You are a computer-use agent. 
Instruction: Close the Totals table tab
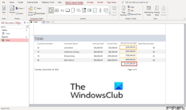[52, 22]
